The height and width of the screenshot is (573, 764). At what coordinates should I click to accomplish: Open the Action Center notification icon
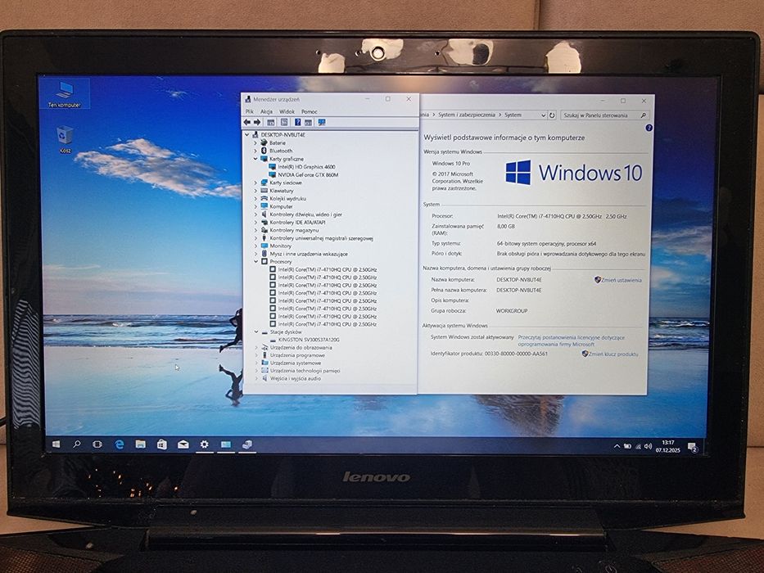pos(692,447)
